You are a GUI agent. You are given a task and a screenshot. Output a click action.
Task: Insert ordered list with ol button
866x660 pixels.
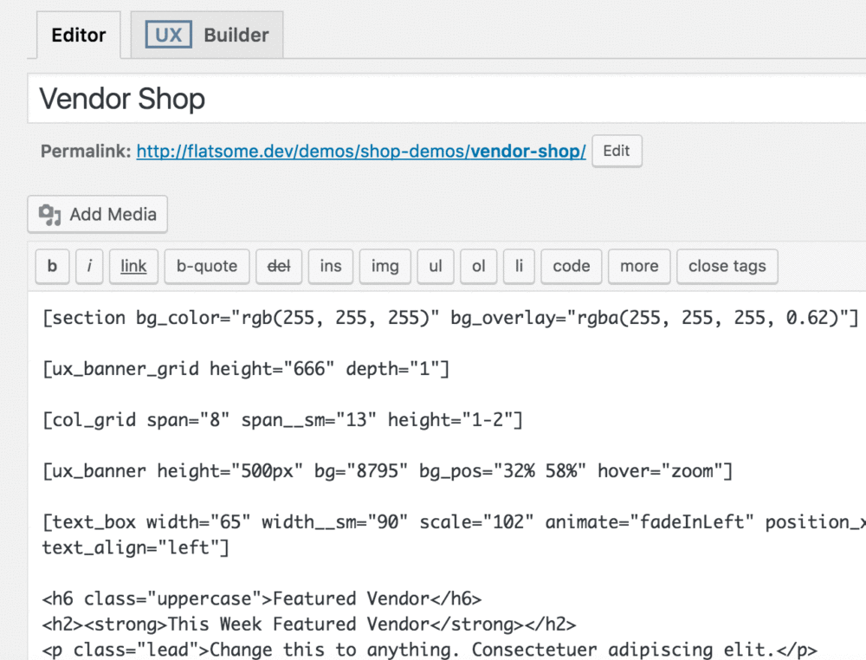point(478,267)
